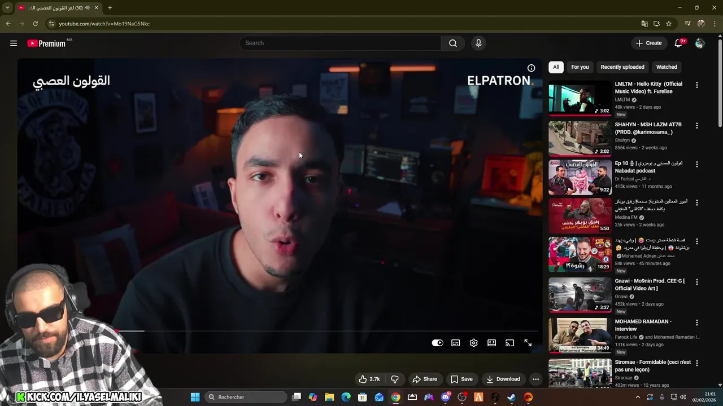This screenshot has width=723, height=406.
Task: Select the Recently uploaded chip
Action: (622, 67)
